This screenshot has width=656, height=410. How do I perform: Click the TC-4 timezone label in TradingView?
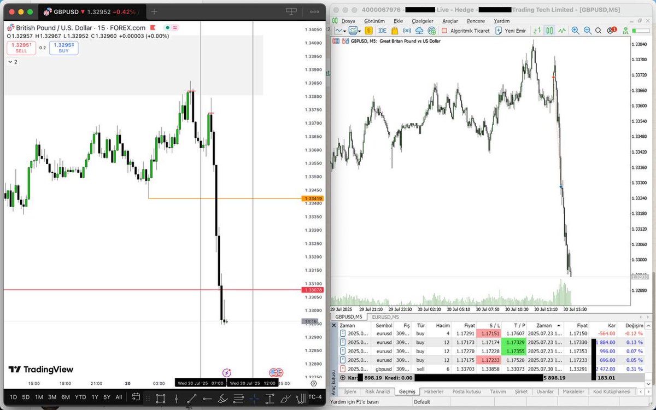[315, 397]
